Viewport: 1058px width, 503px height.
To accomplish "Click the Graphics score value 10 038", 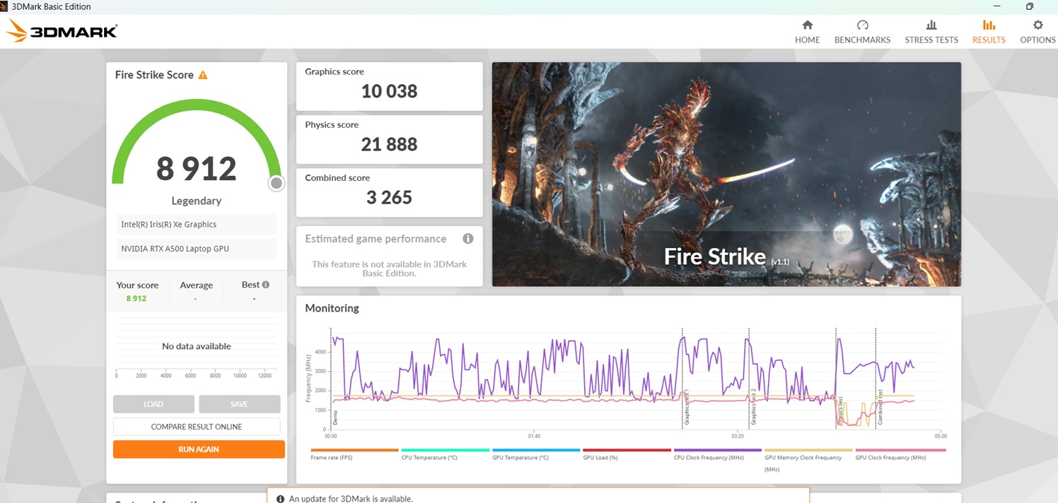I will click(389, 91).
